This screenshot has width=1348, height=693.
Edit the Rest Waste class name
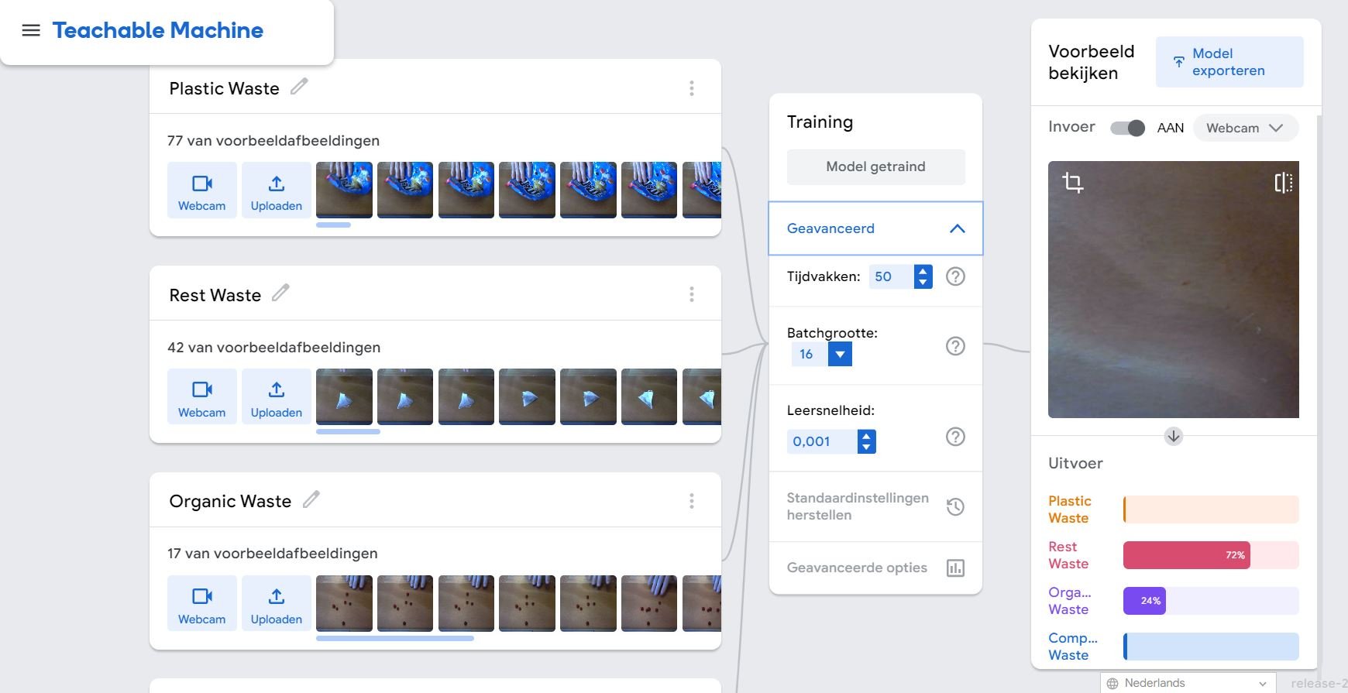(x=280, y=293)
